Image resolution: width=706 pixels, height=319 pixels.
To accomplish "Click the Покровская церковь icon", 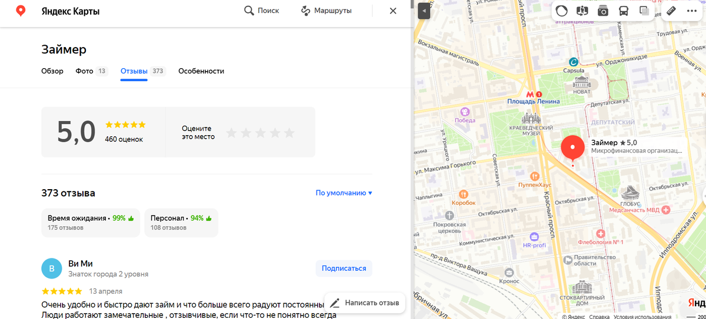I will (x=449, y=215).
